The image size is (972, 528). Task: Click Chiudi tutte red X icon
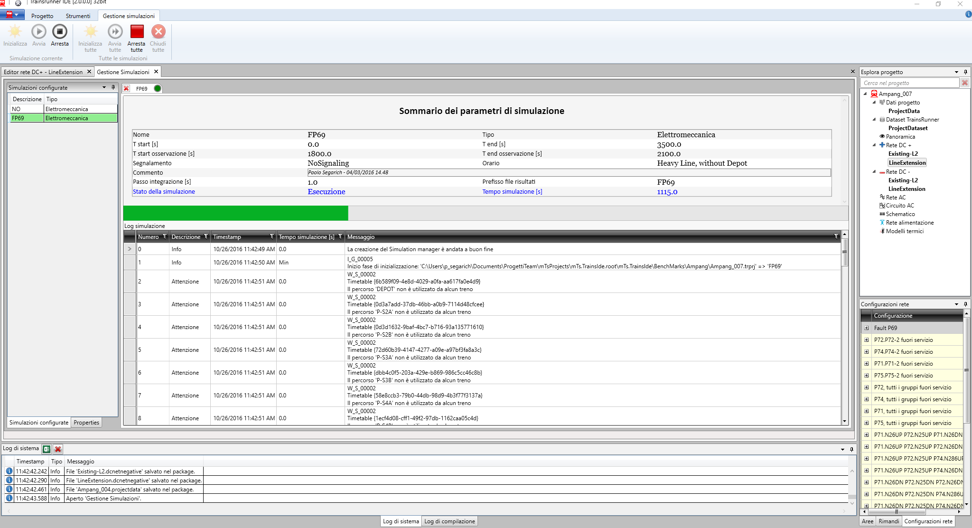[158, 32]
